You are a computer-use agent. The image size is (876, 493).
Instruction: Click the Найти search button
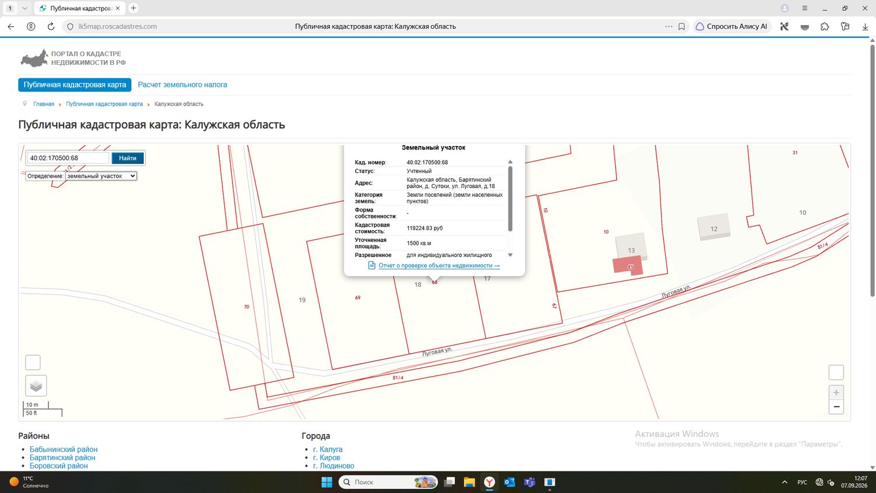coord(127,158)
